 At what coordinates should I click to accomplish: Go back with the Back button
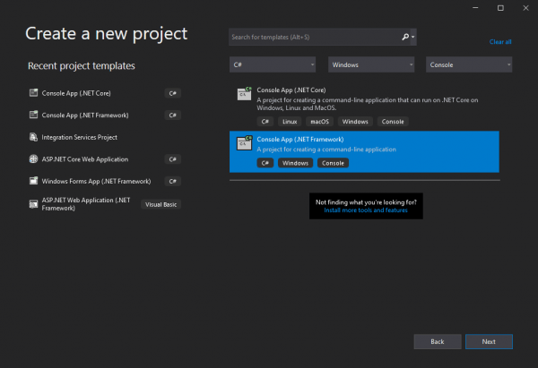point(437,341)
